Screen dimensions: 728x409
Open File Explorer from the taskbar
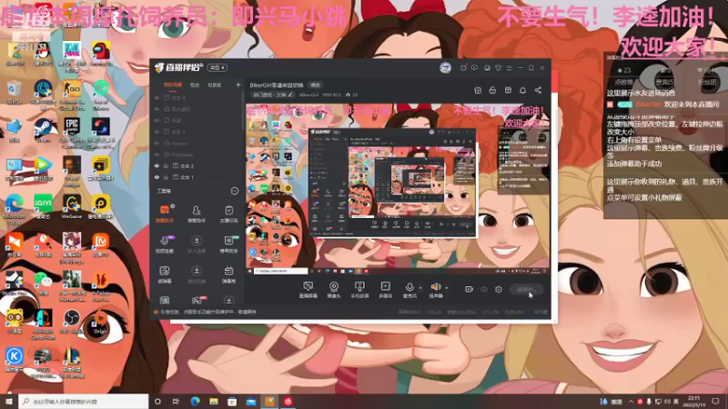pos(214,401)
